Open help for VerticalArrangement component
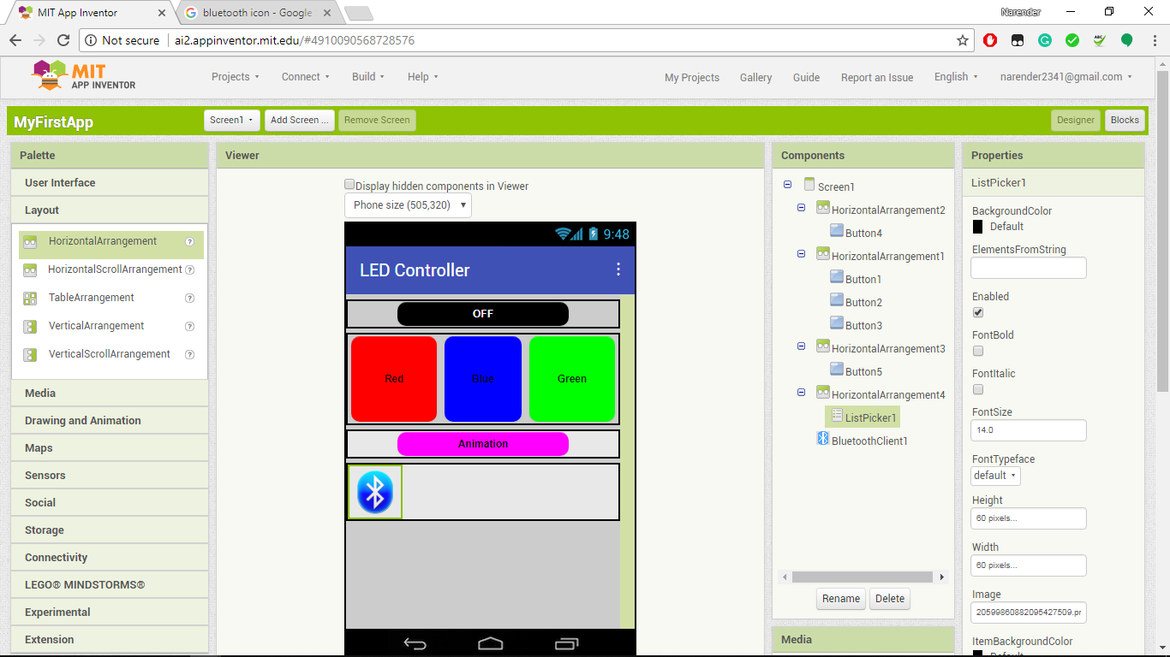1170x657 pixels. (x=190, y=327)
